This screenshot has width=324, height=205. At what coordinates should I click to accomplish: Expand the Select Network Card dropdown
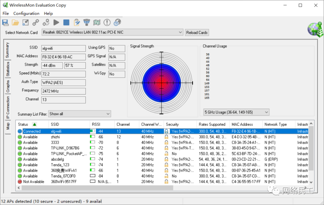click(180, 32)
